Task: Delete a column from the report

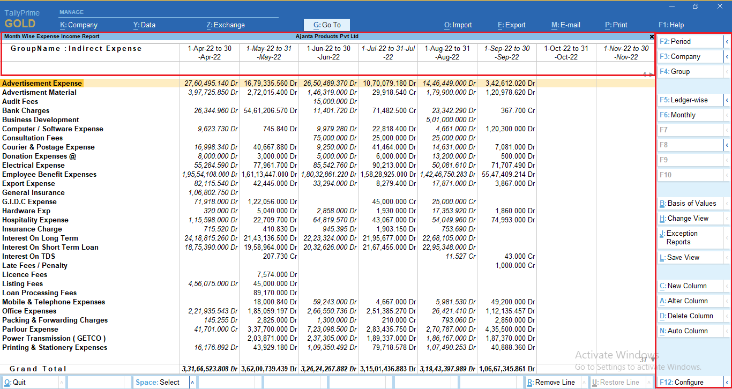Action: click(x=691, y=316)
